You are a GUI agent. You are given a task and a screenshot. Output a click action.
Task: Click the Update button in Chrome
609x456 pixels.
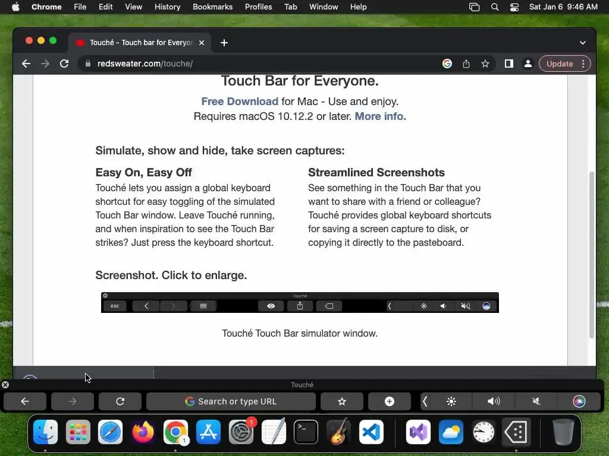[x=559, y=64]
